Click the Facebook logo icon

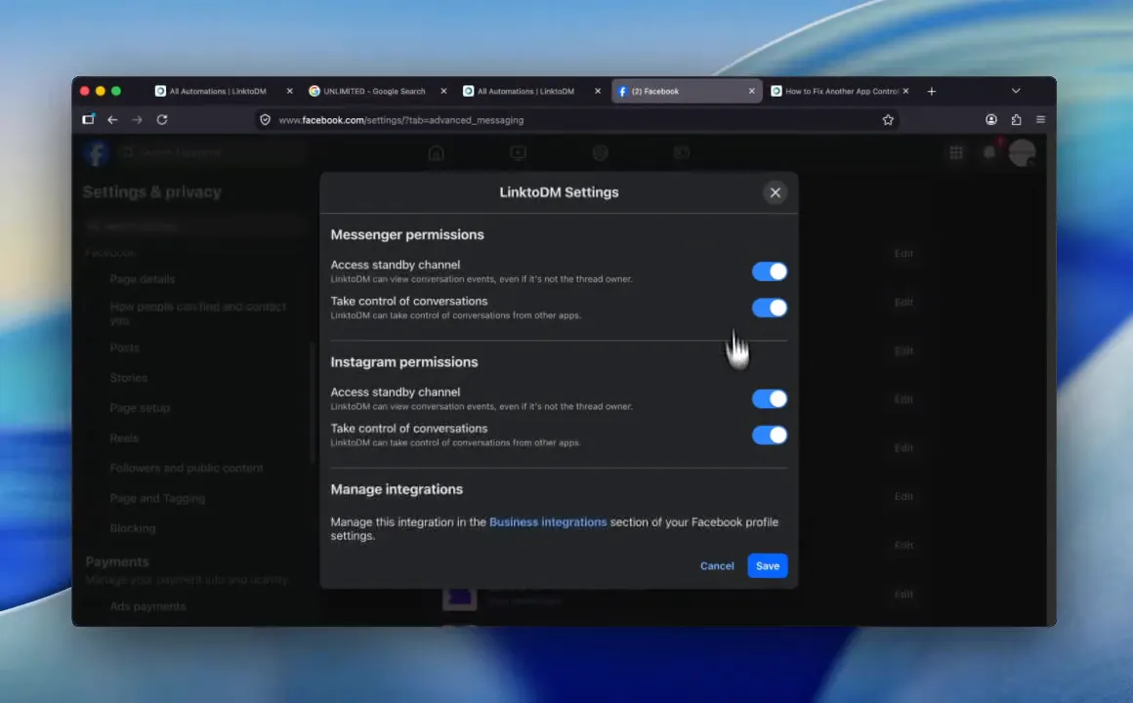point(96,153)
